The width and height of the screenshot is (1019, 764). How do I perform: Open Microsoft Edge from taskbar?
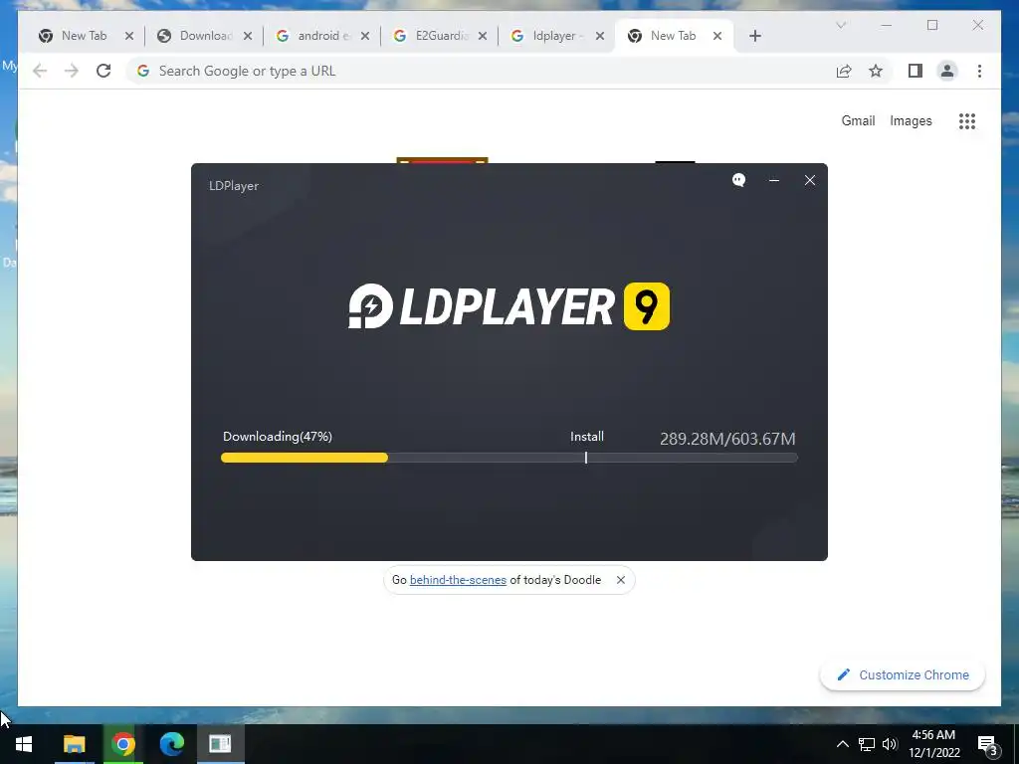pyautogui.click(x=171, y=744)
